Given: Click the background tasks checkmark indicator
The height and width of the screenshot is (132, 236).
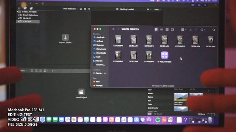Looking at the screenshot, I should tap(43, 3).
